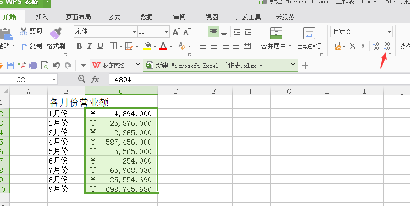Redo the last undone action
This screenshot has height=206, width=410.
[68, 65]
